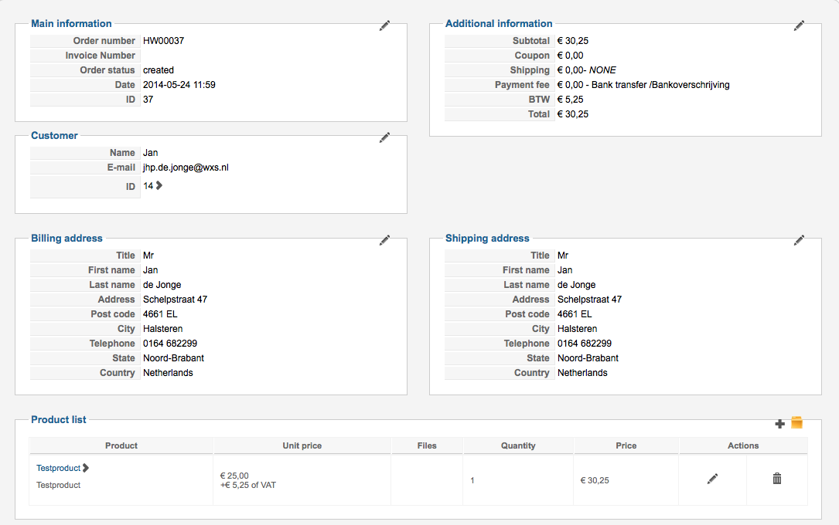Open customer ID 14 via the arrow
Viewport: 839px width, 525px height.
(x=159, y=185)
